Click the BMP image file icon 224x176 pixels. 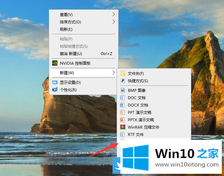(123, 90)
